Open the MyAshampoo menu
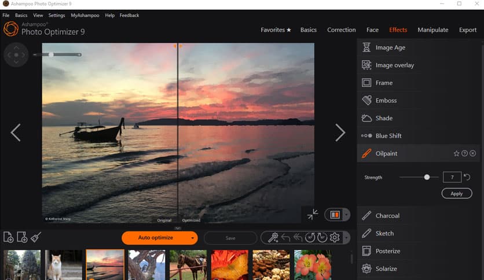This screenshot has width=484, height=280. (85, 15)
